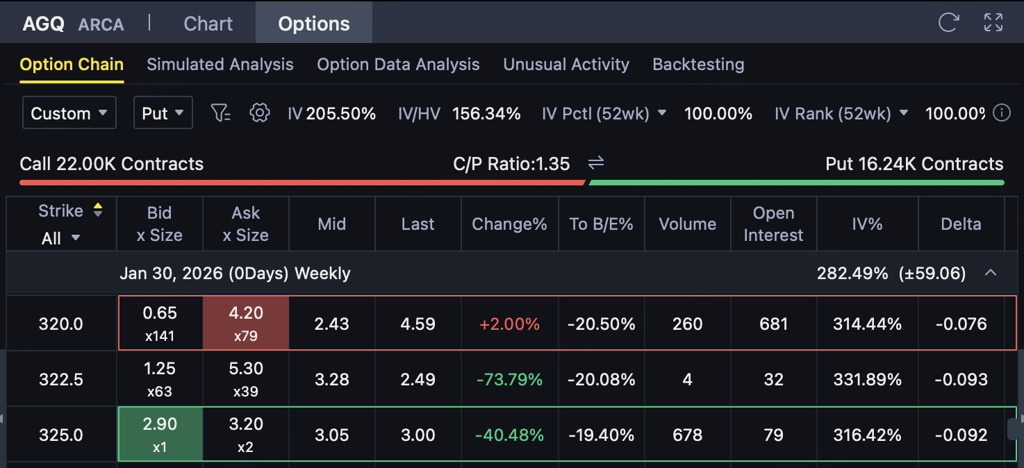Expand the IV Pctl (52wk) dropdown
Viewport: 1024px width, 468px height.
[x=661, y=113]
